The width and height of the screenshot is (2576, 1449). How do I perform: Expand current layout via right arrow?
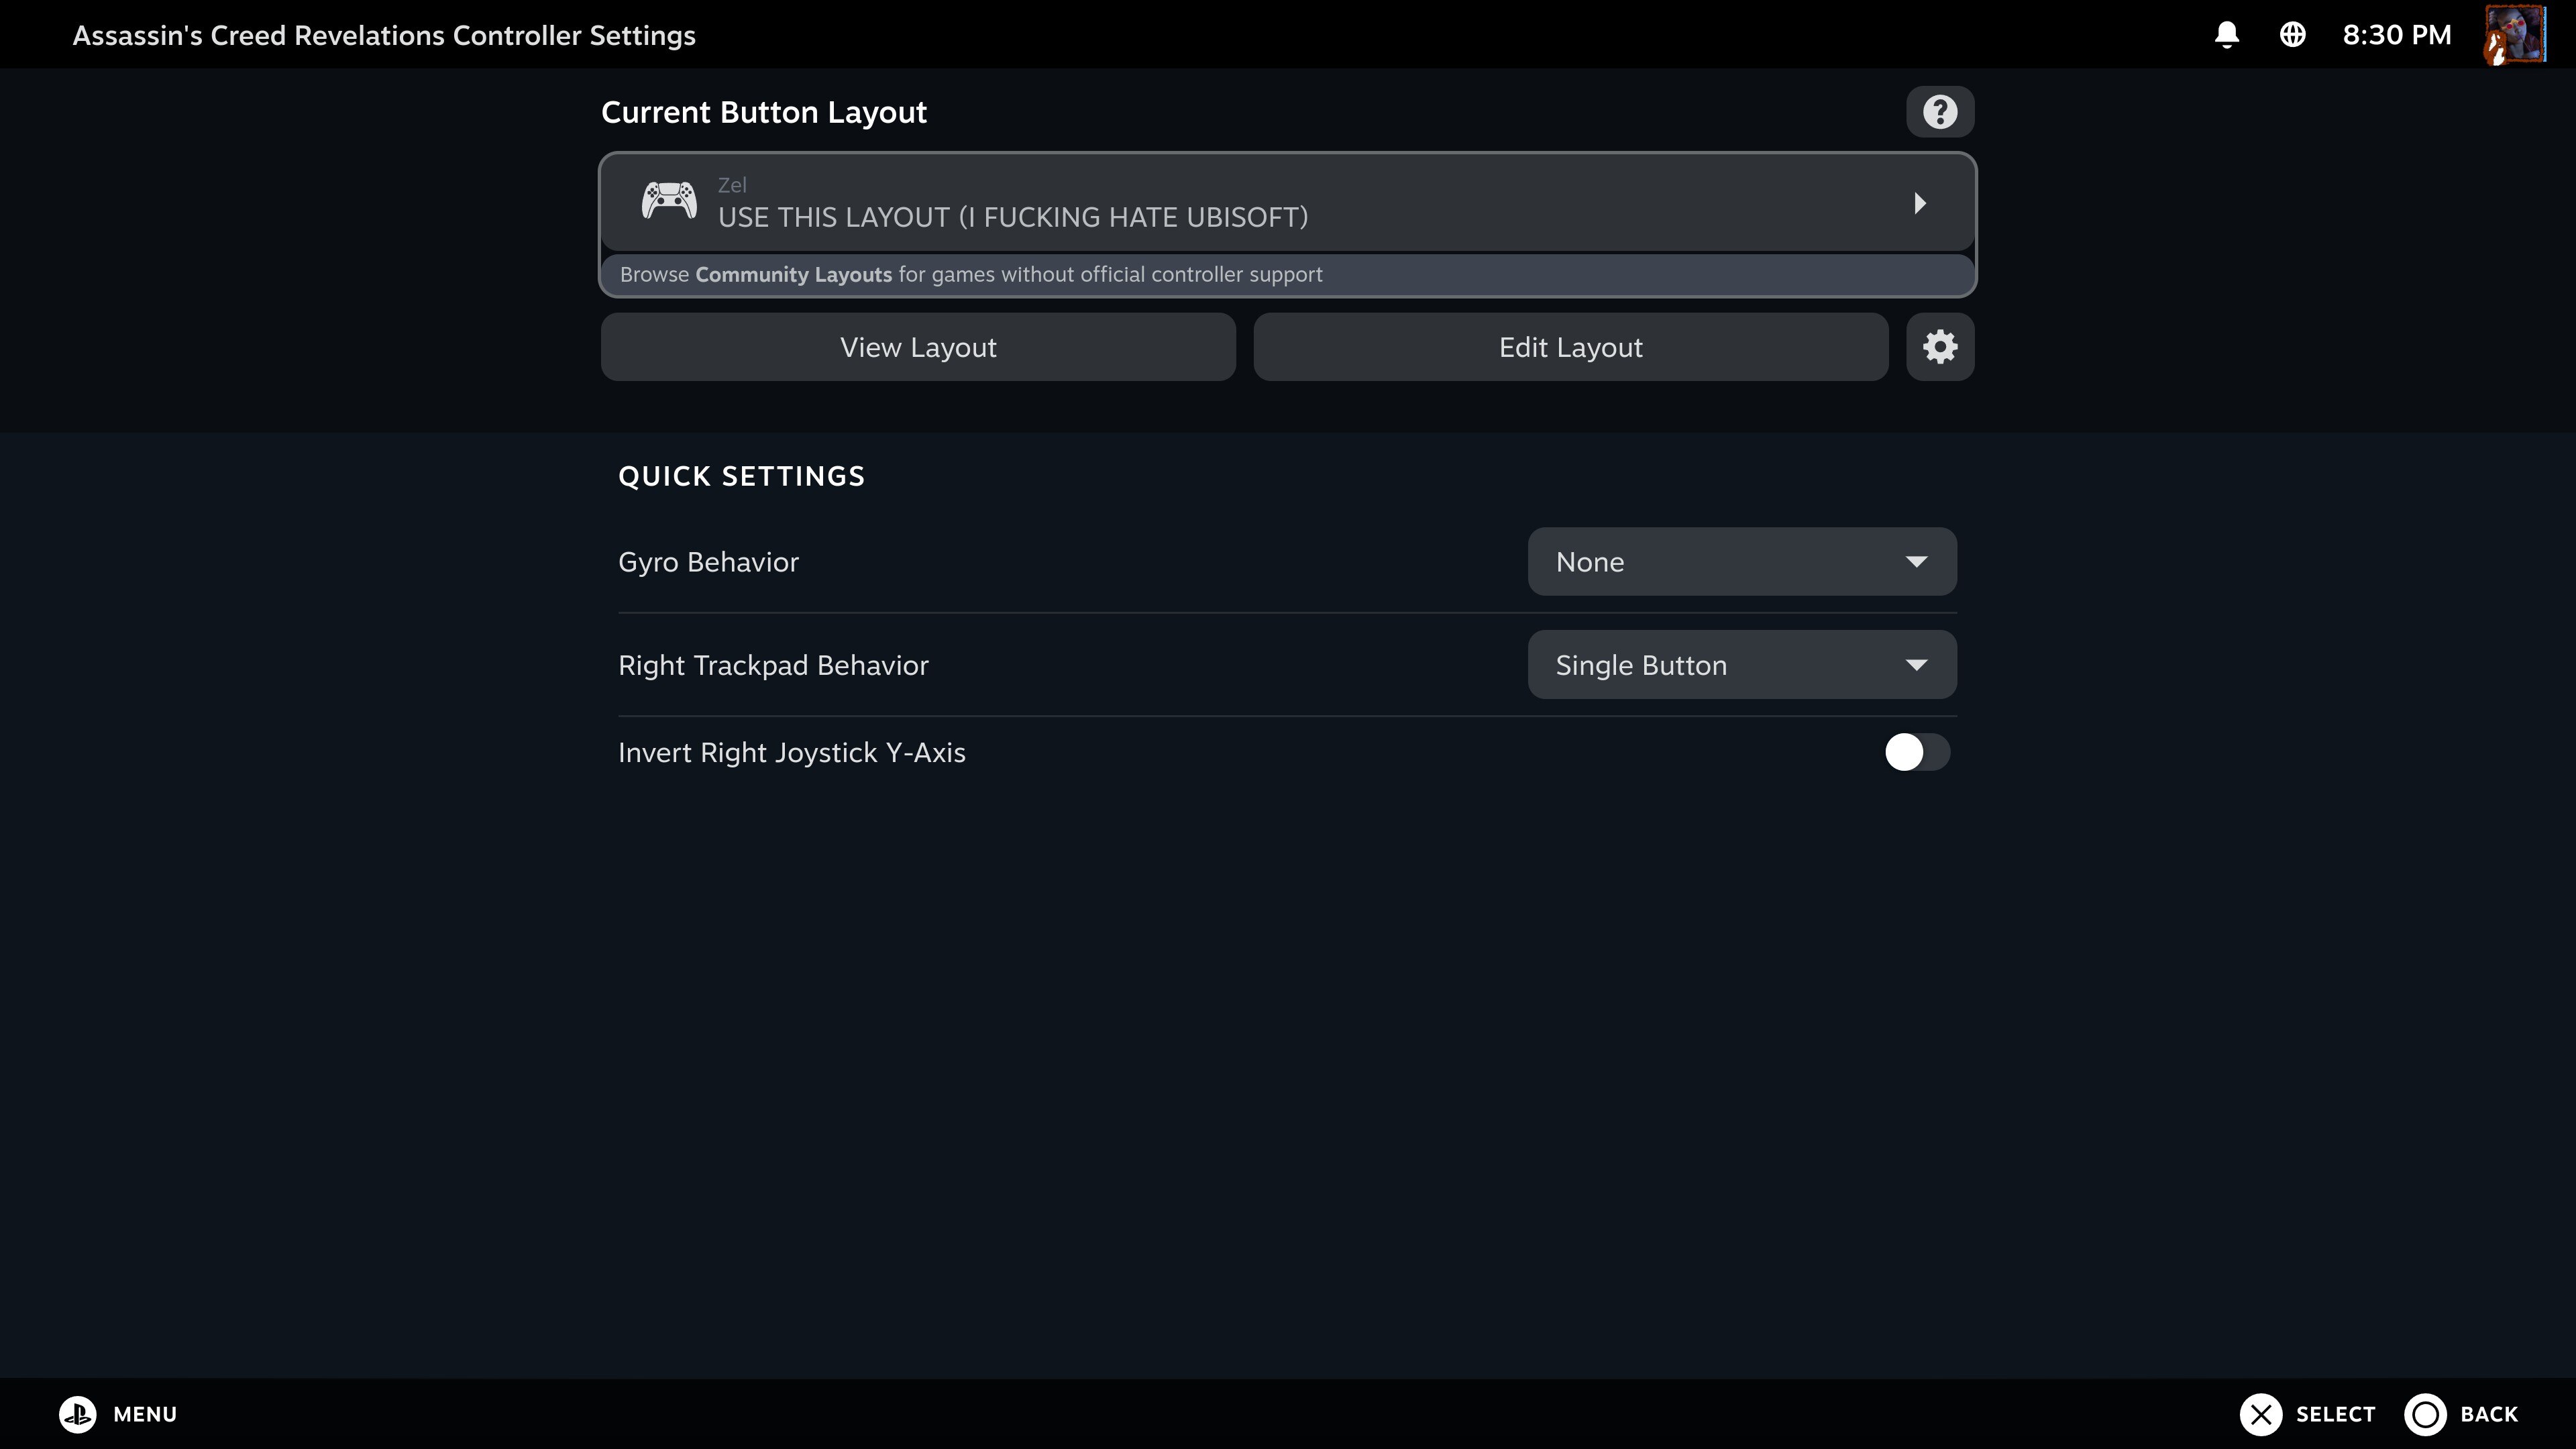point(1919,203)
